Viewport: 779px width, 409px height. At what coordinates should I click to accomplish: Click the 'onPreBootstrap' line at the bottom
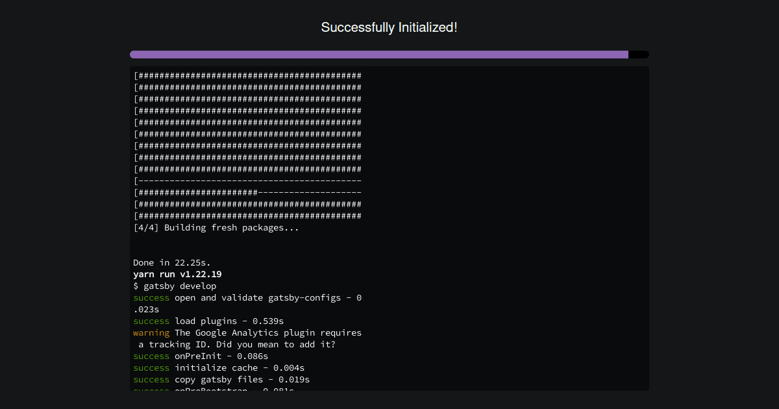[214, 390]
